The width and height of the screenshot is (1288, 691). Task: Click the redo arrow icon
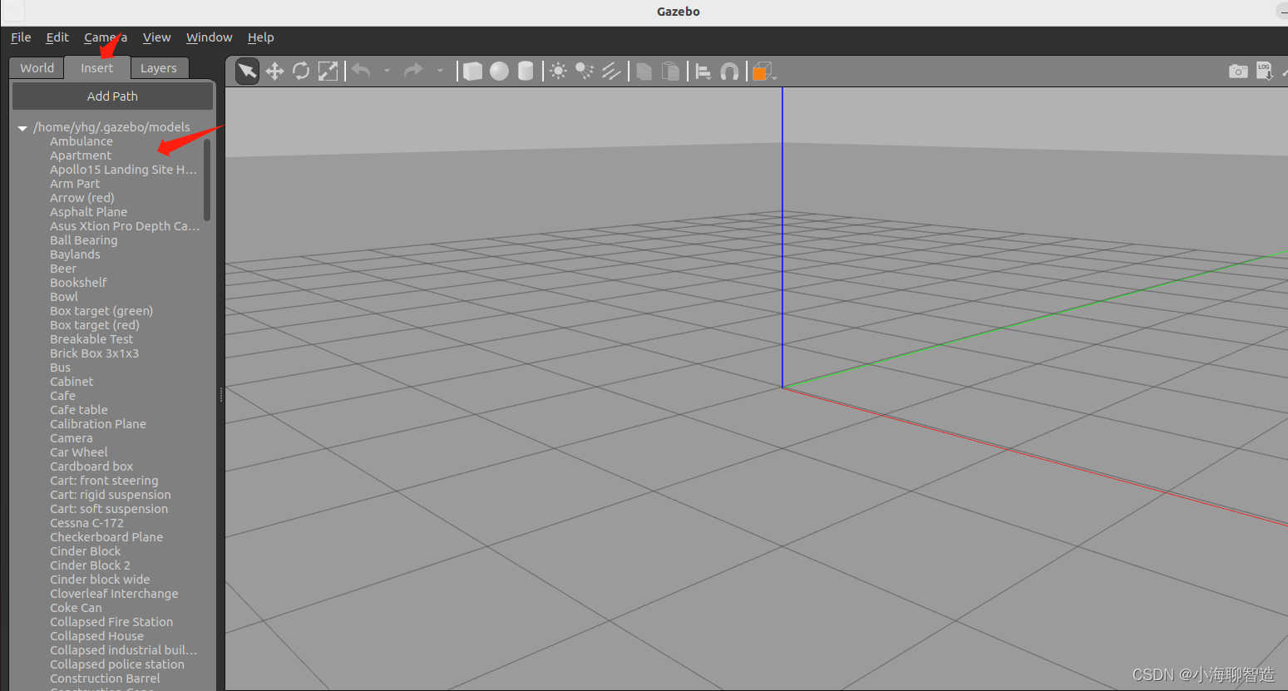(413, 72)
